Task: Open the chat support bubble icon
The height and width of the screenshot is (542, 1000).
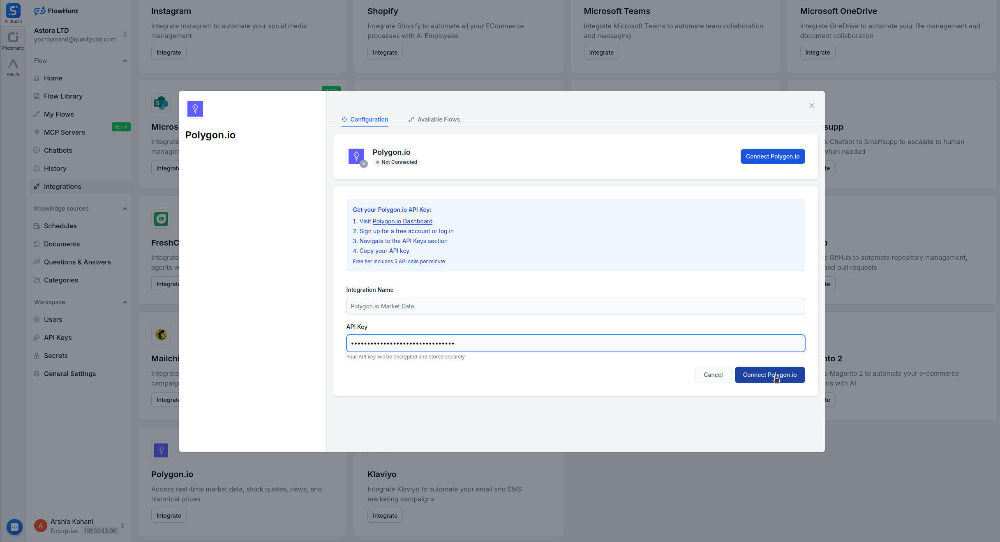Action: click(x=14, y=527)
